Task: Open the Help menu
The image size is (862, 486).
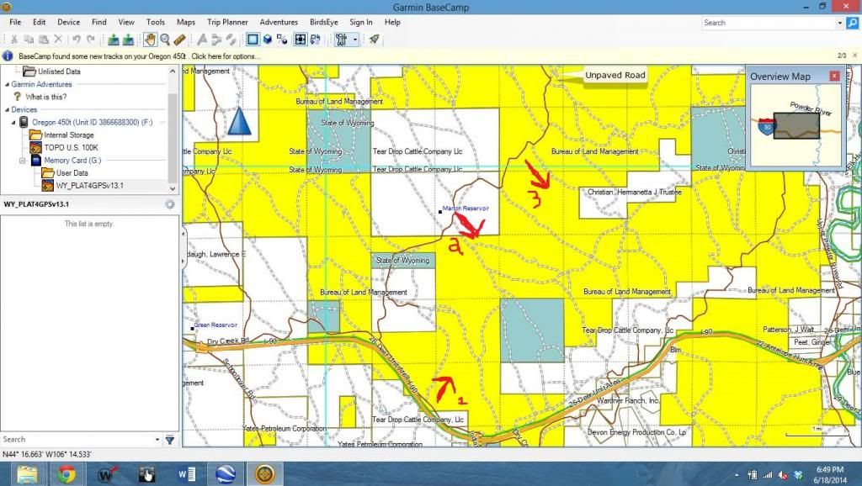Action: (x=392, y=22)
